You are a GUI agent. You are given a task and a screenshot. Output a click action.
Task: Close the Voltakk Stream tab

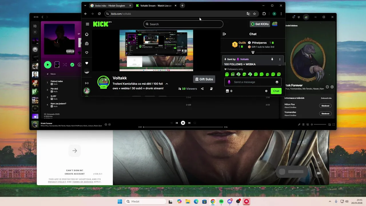tap(176, 5)
